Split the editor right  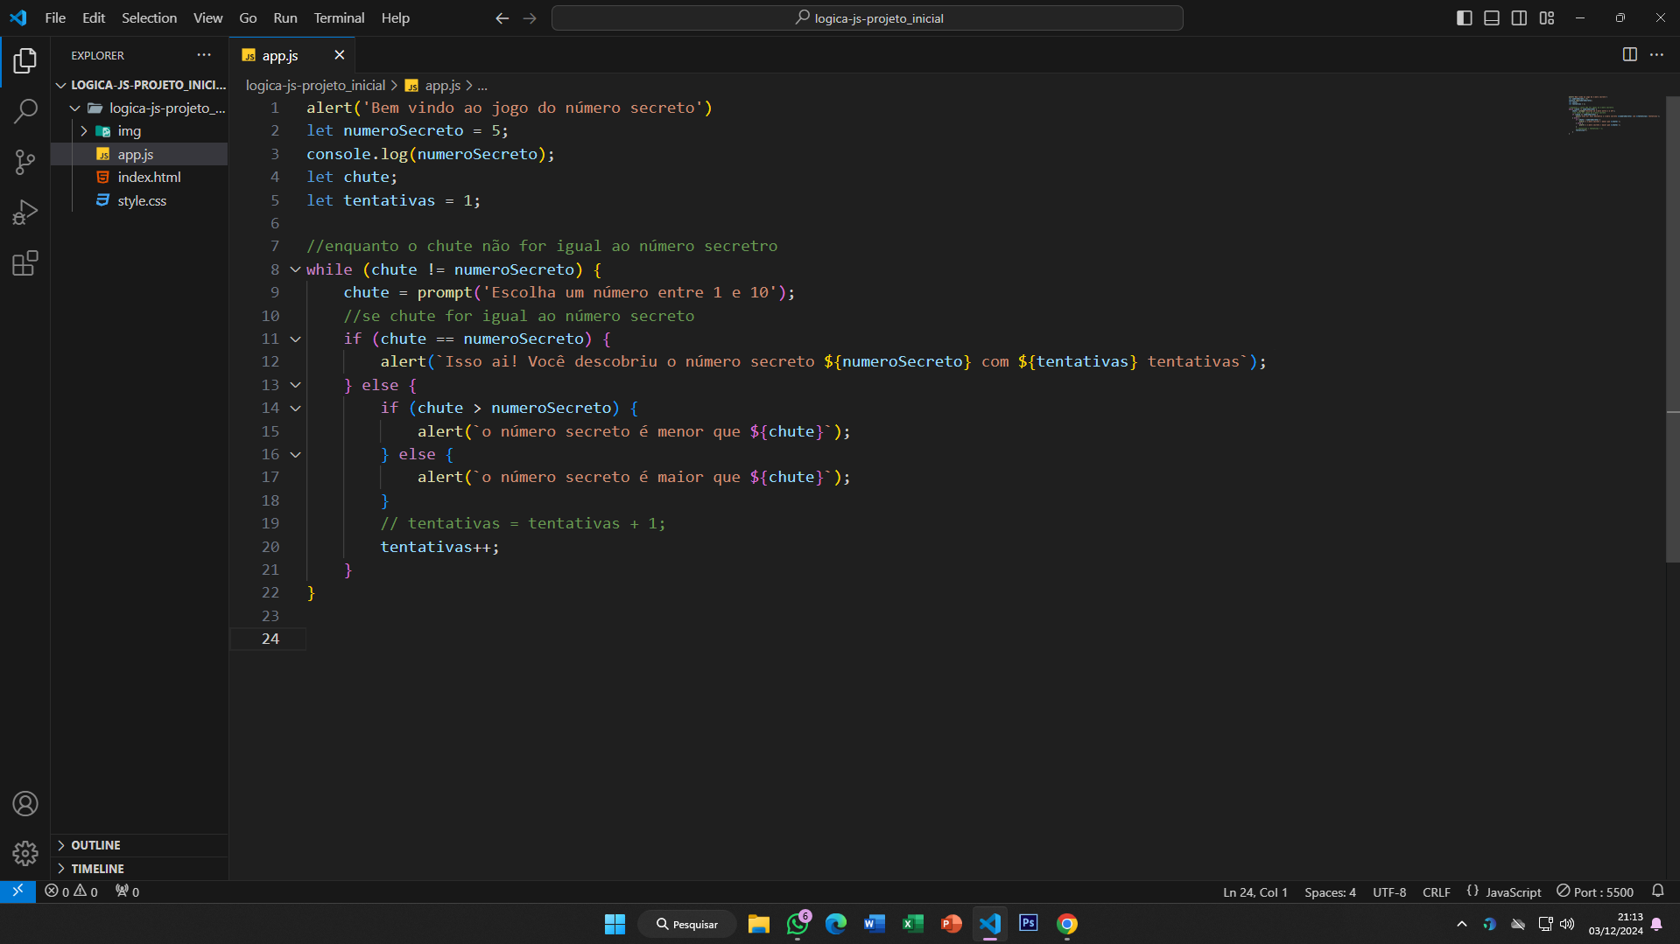click(1629, 55)
